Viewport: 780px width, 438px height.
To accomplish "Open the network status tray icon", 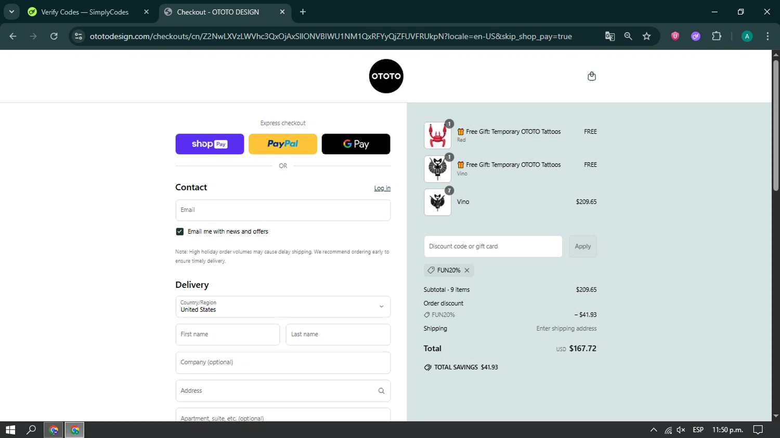I will click(668, 430).
